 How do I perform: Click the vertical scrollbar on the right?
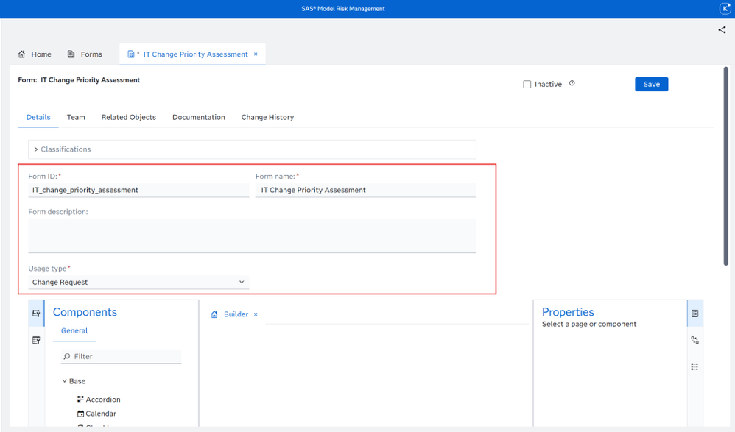click(725, 166)
